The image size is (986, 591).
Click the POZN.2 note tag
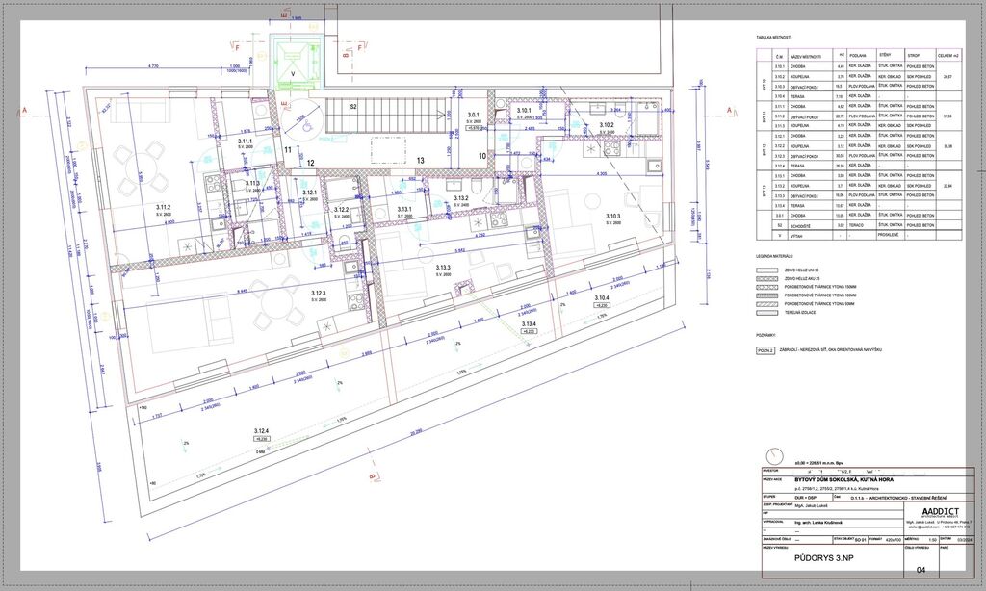click(766, 351)
